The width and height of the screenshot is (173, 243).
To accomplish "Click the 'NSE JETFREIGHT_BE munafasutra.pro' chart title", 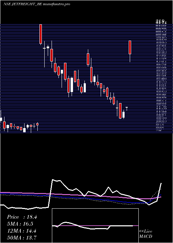I will click(x=37, y=4).
